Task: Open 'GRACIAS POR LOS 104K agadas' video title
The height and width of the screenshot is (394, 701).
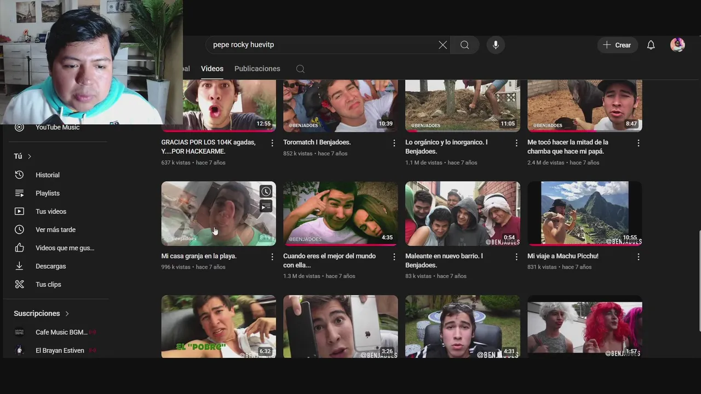Action: pyautogui.click(x=209, y=147)
